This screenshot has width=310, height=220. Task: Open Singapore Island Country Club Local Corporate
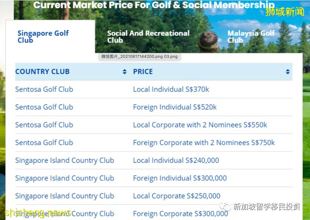pos(65,196)
